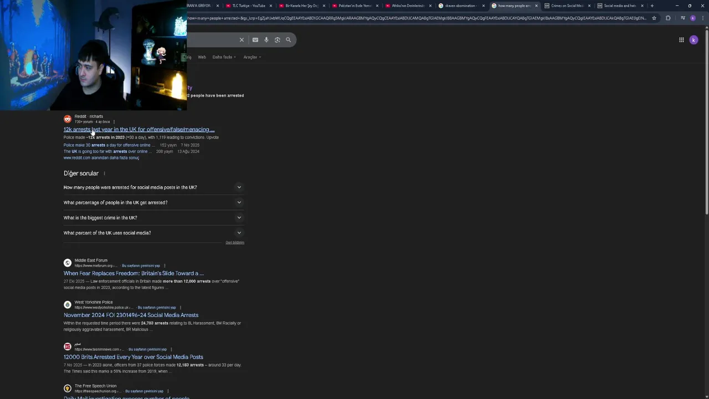The height and width of the screenshot is (399, 709).
Task: Close the TLC Türkiye YouTube tab
Action: (x=271, y=6)
